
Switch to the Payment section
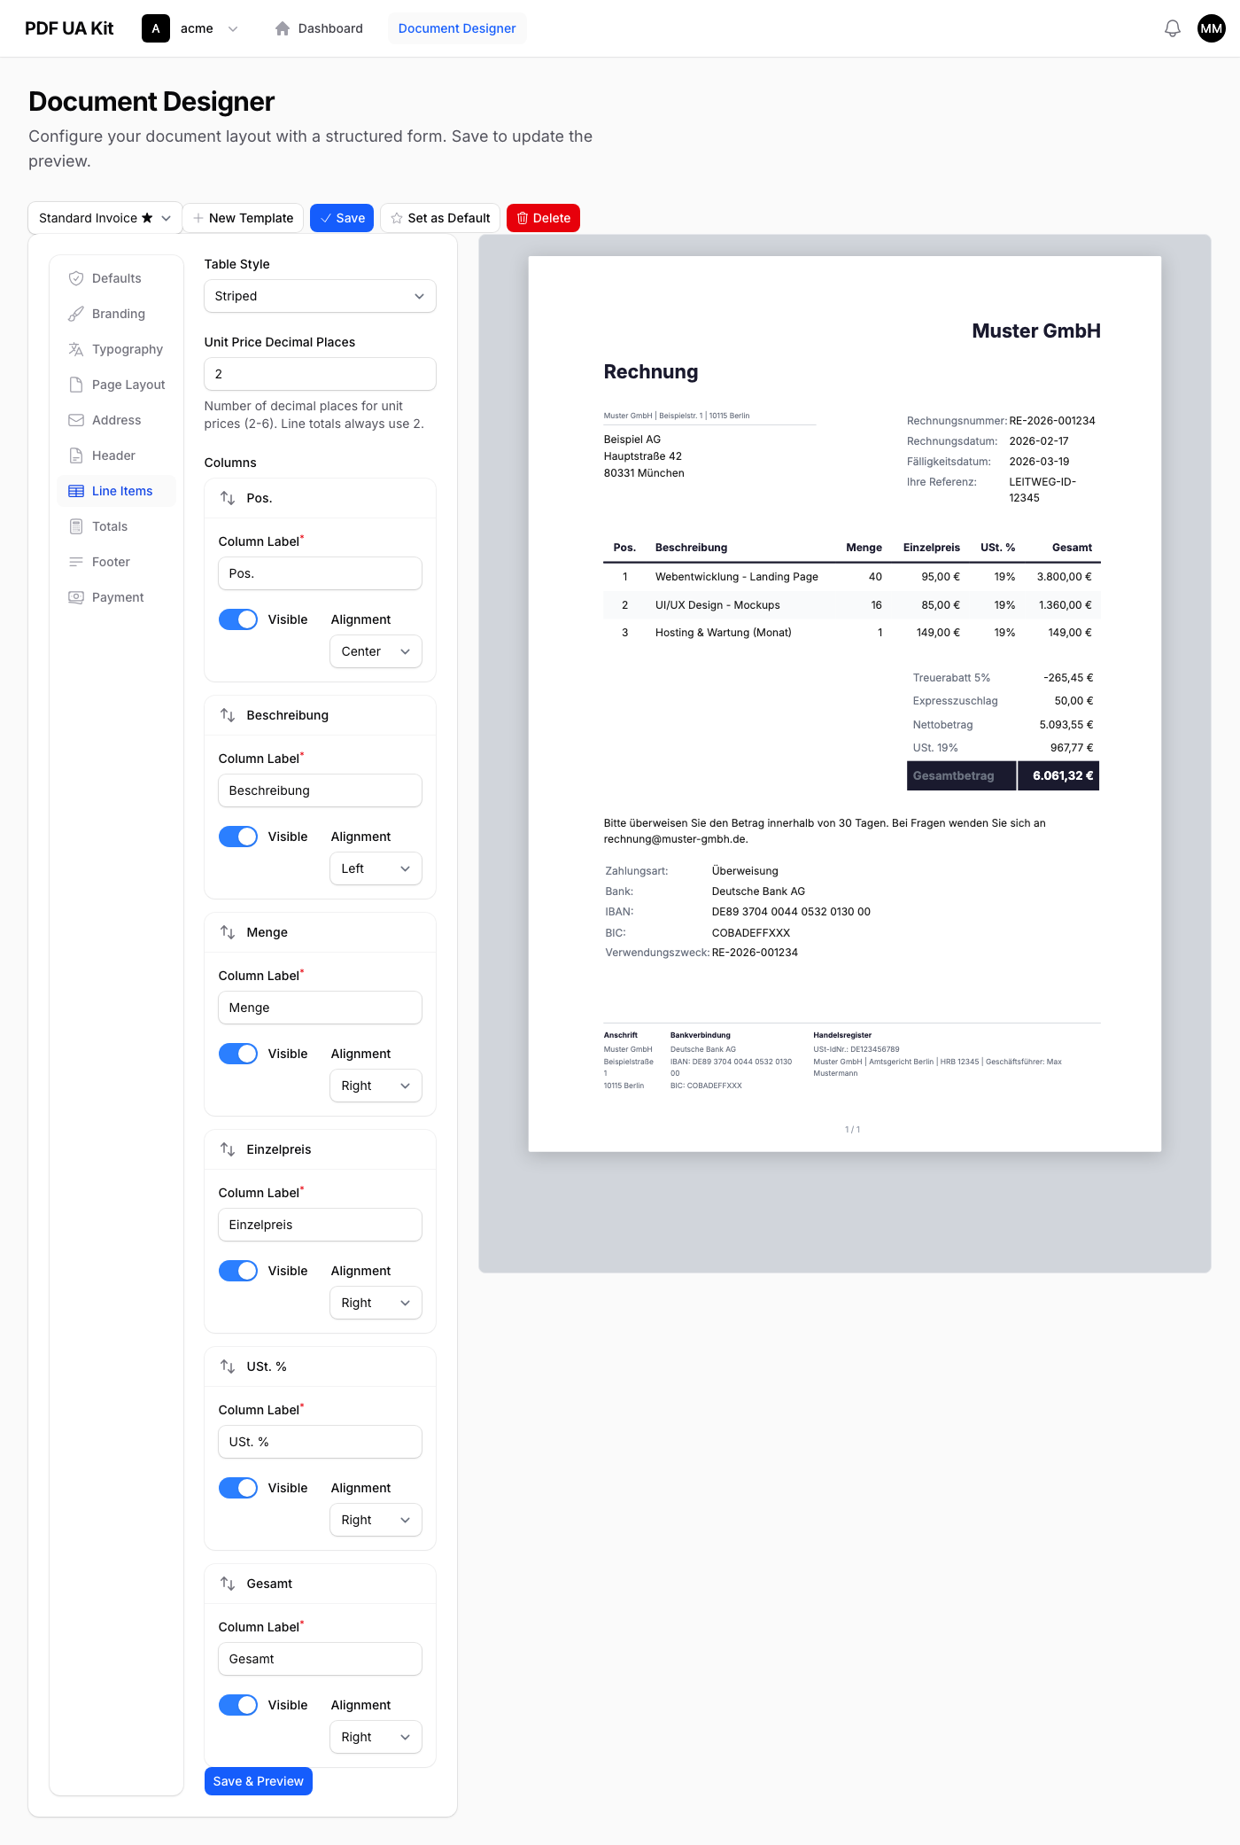pos(116,597)
